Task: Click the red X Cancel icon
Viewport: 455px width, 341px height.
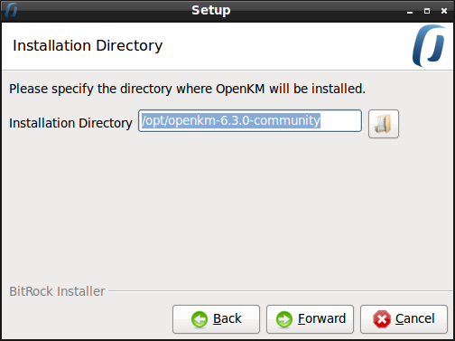Action: coord(382,319)
